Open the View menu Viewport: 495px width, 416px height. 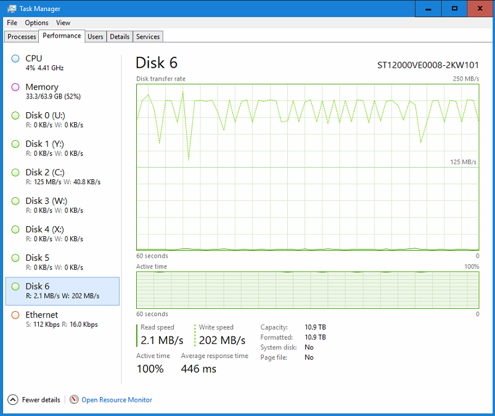(63, 23)
